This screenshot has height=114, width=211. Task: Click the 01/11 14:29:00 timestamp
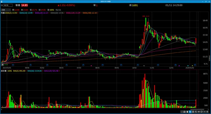174,5
